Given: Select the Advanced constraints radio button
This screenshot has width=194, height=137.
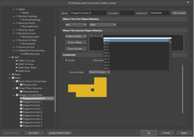Looking at the screenshot, I should click(x=91, y=60).
